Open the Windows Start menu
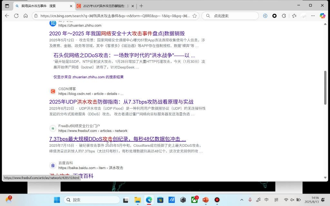This screenshot has width=330, height=206. [57, 200]
